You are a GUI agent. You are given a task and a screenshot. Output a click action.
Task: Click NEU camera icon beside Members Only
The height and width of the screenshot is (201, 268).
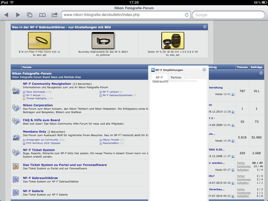click(x=16, y=137)
